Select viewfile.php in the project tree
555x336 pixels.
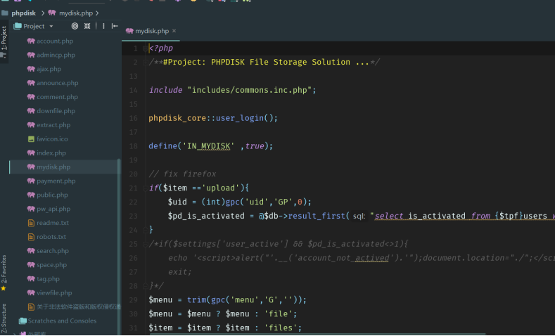(x=54, y=293)
